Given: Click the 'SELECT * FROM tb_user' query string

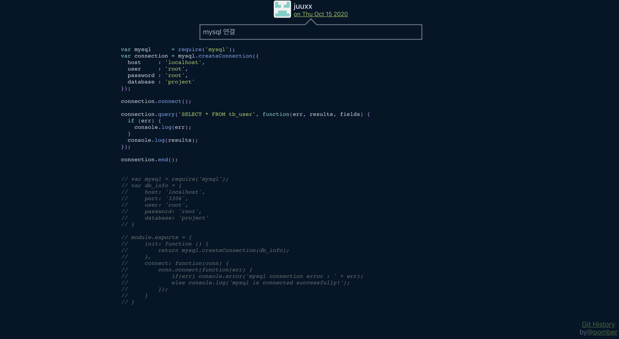Looking at the screenshot, I should point(217,114).
